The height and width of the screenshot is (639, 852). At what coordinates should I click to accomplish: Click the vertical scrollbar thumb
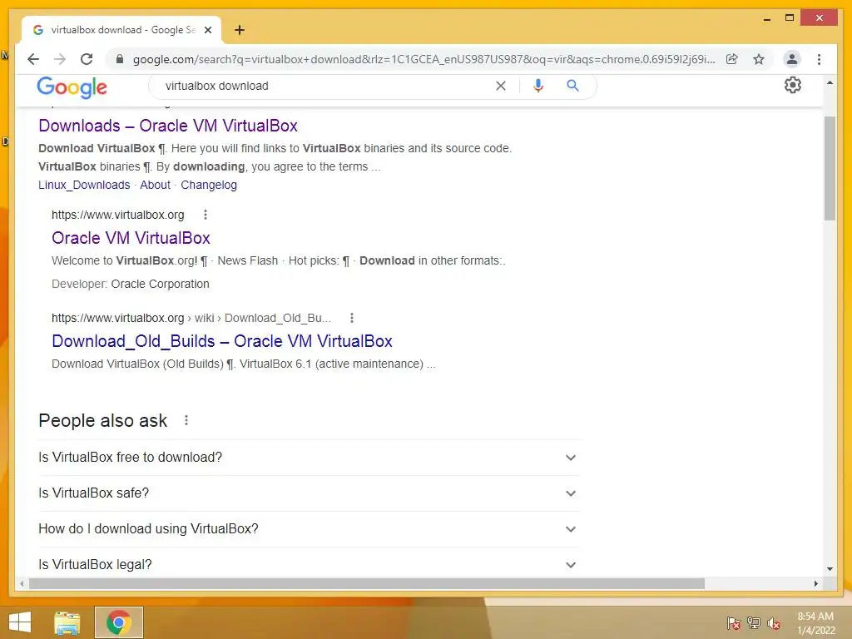(830, 168)
